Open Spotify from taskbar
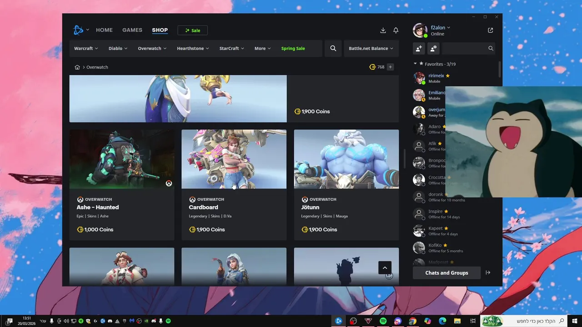Viewport: 582px width, 327px height. pos(383,321)
